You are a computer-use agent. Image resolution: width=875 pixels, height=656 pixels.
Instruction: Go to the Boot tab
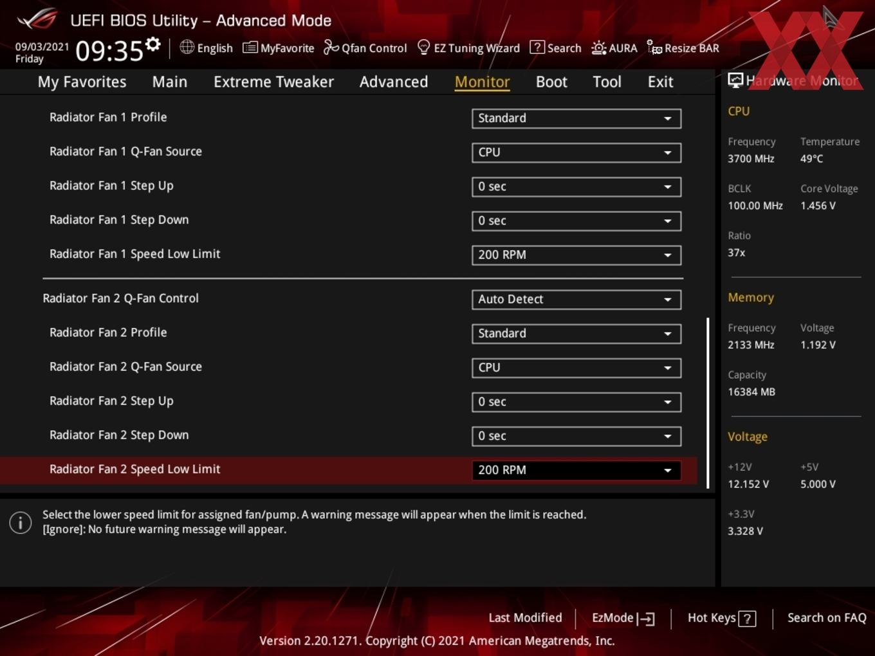coord(551,82)
